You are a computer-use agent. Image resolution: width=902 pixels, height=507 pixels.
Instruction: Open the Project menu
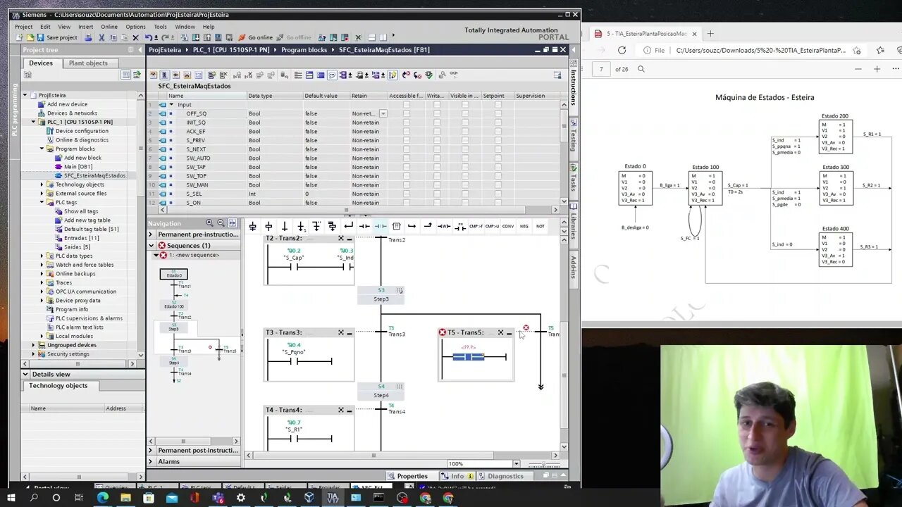23,27
